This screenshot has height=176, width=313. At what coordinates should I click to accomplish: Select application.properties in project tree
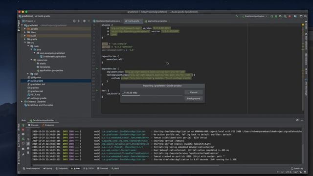(x=50, y=70)
